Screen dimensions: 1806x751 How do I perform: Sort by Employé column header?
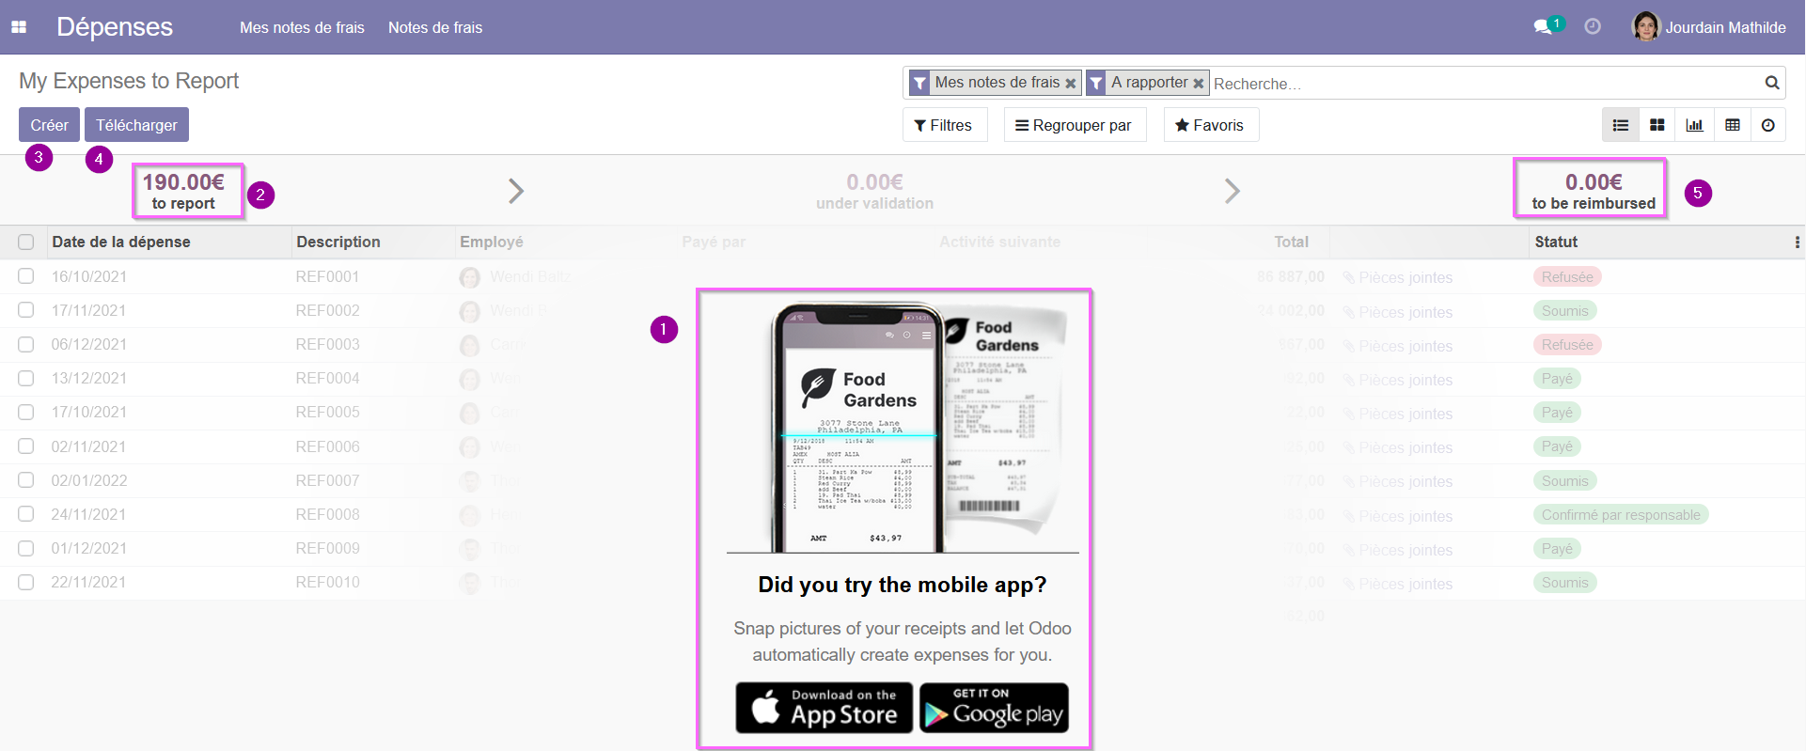pos(491,242)
